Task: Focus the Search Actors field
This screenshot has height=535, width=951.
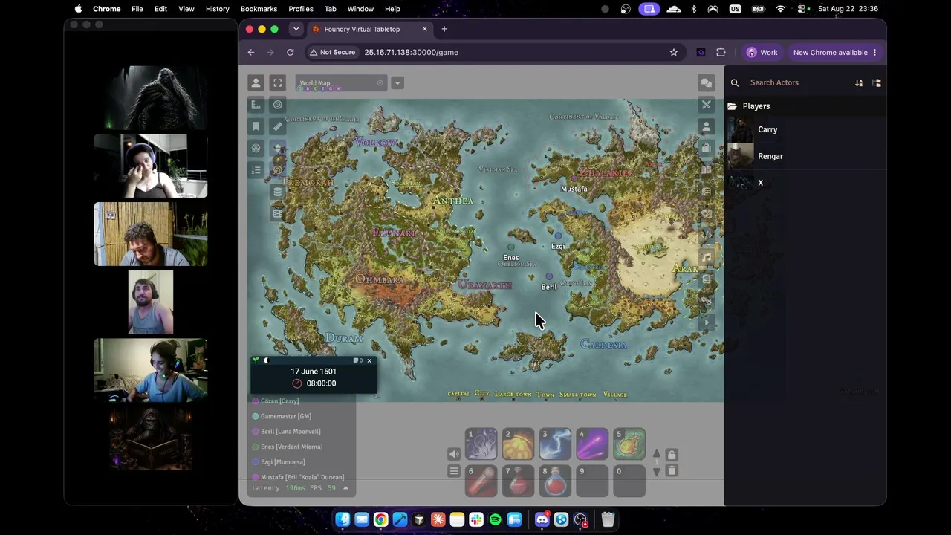Action: point(798,82)
